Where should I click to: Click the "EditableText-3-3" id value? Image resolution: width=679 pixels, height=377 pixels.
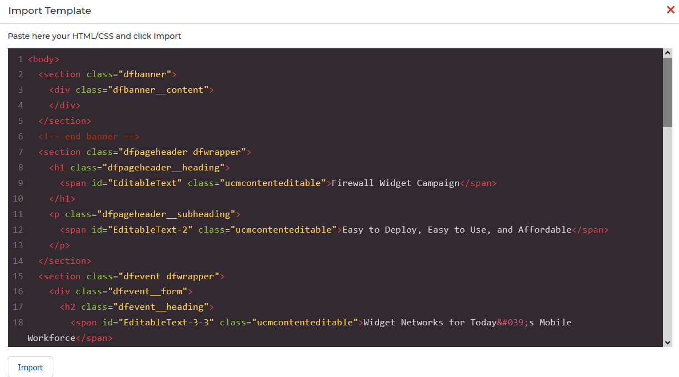(x=167, y=323)
